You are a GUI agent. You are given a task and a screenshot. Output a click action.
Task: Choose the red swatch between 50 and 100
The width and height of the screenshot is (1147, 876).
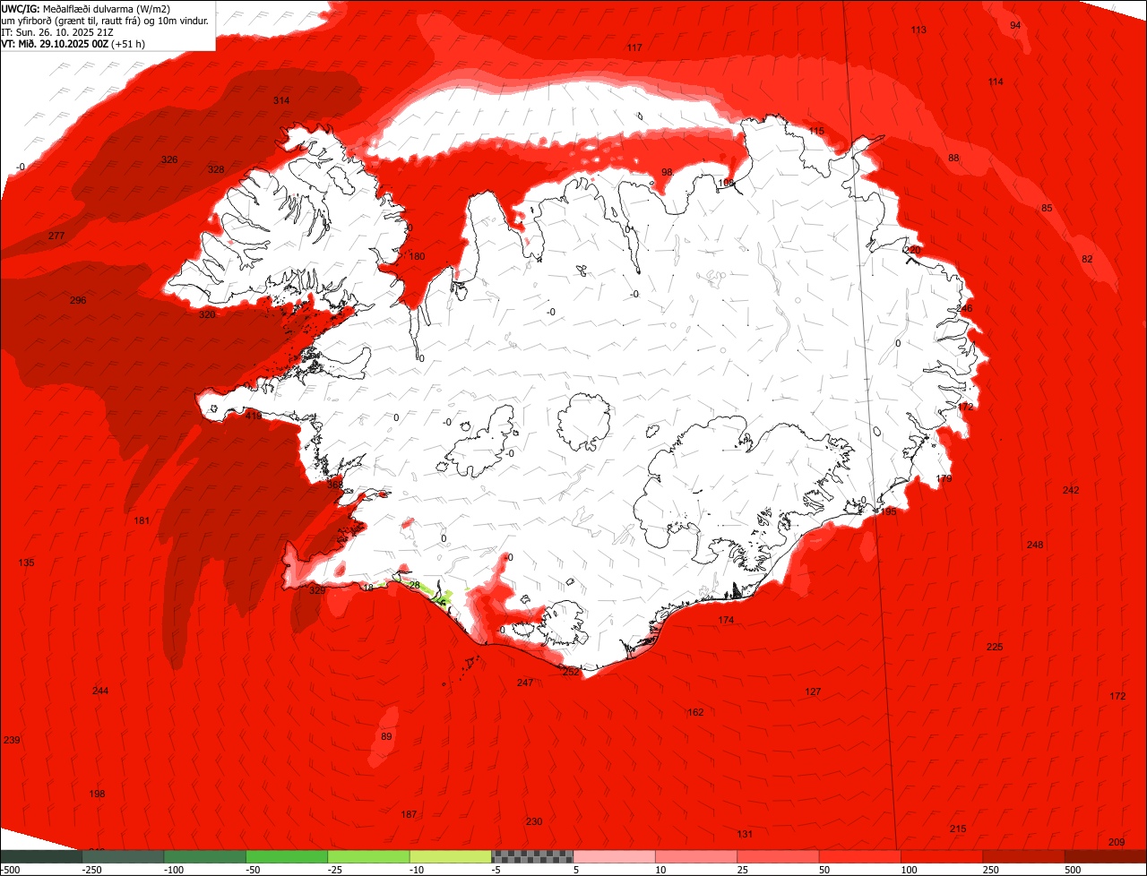[860, 856]
